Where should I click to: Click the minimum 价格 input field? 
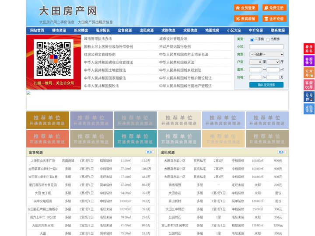[255, 77]
